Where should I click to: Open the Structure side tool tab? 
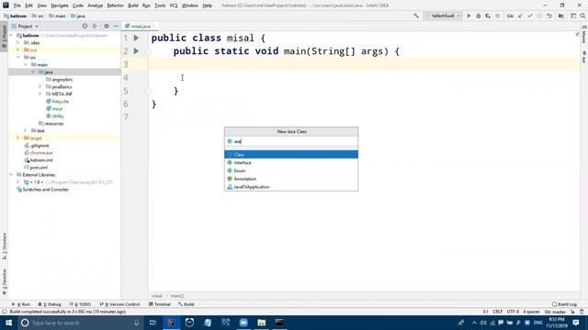tap(4, 246)
